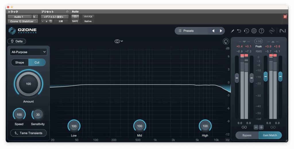Open the Audio 1 track selector
The height and width of the screenshot is (149, 294).
coord(20,17)
